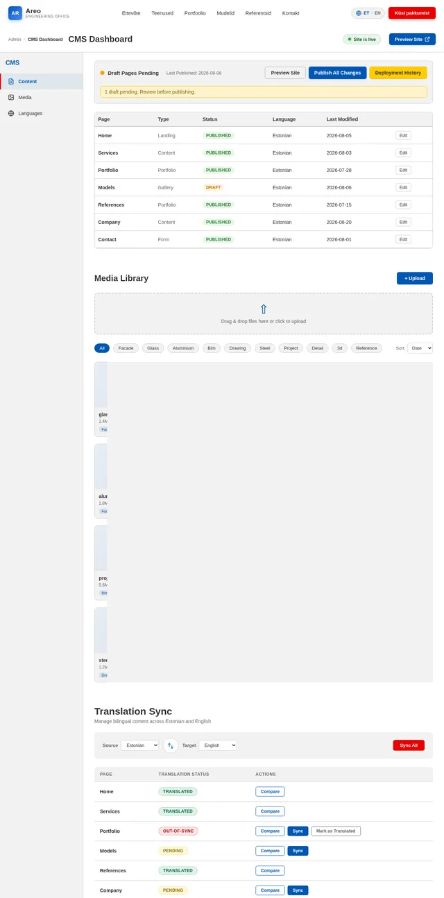Open Media in the CMS sidebar
Screen dimensions: 444x898
42,97
